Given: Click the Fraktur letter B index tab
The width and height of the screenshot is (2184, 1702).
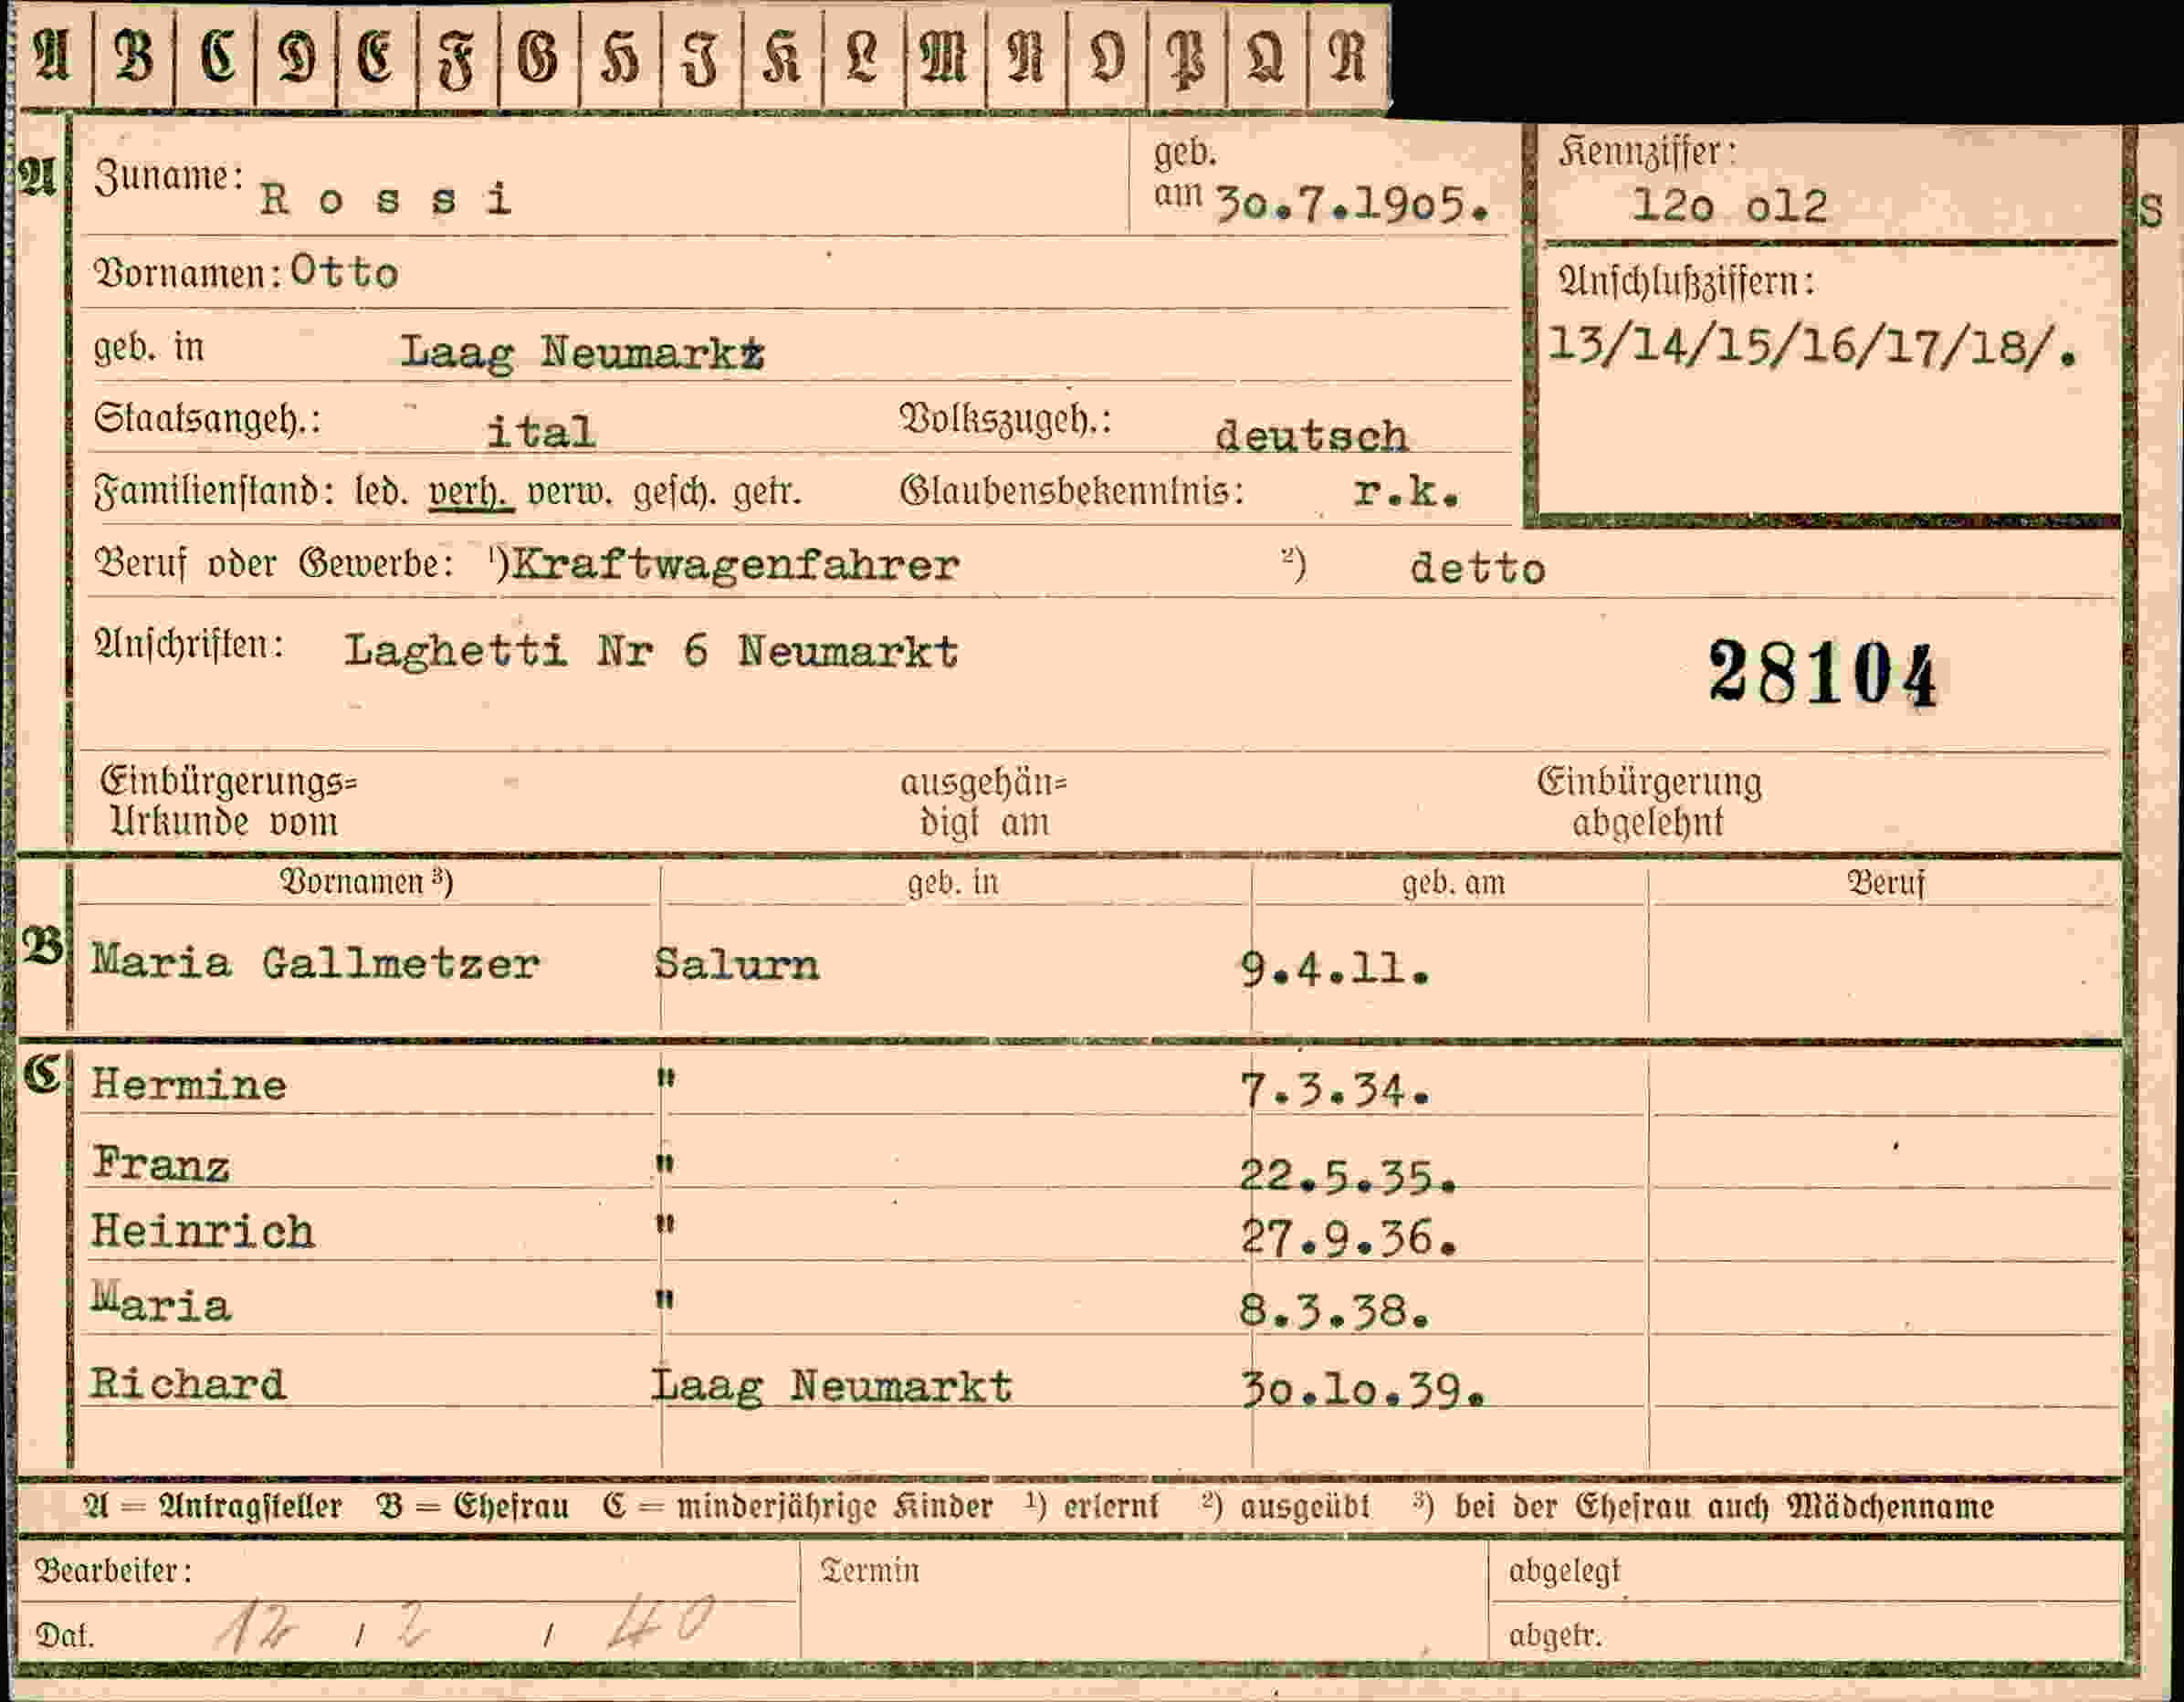Looking at the screenshot, I should 134,56.
